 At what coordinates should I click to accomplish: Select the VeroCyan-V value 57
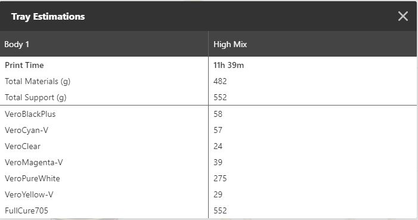point(218,130)
